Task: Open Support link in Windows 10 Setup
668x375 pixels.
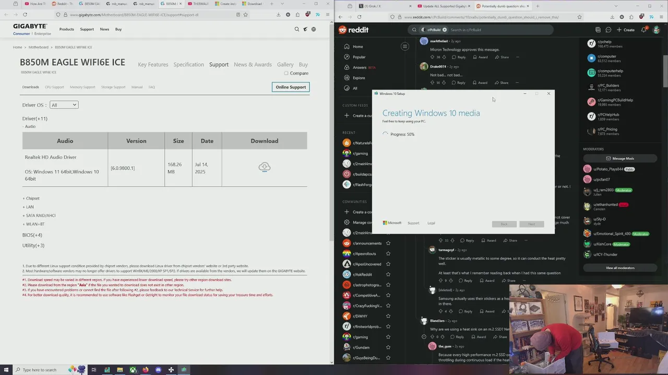Action: (x=413, y=223)
